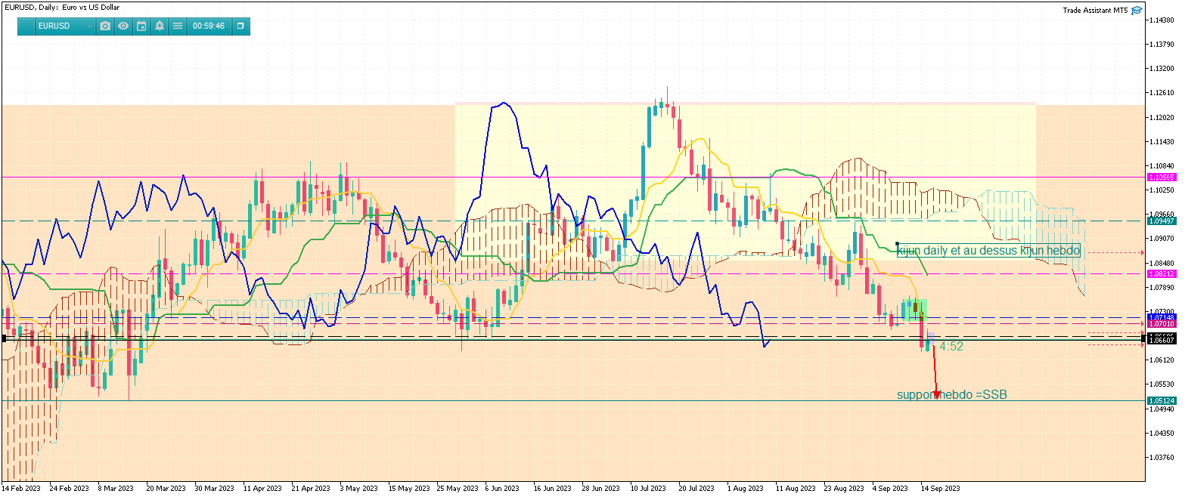Click the 14 Sep 2023 date label
Screen dimensions: 1185x497
pos(940,489)
